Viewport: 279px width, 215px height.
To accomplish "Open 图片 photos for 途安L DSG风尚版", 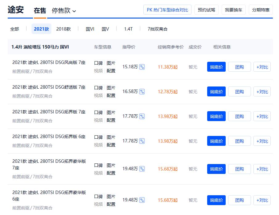I will [x=111, y=63].
